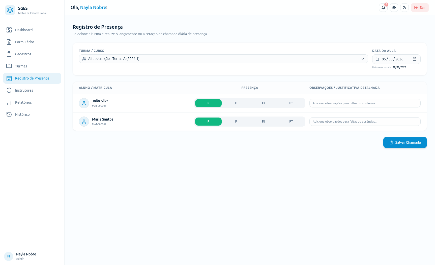Screen dimensions: 435x265
Task: Open Histórico in the sidebar
Action: (32, 115)
